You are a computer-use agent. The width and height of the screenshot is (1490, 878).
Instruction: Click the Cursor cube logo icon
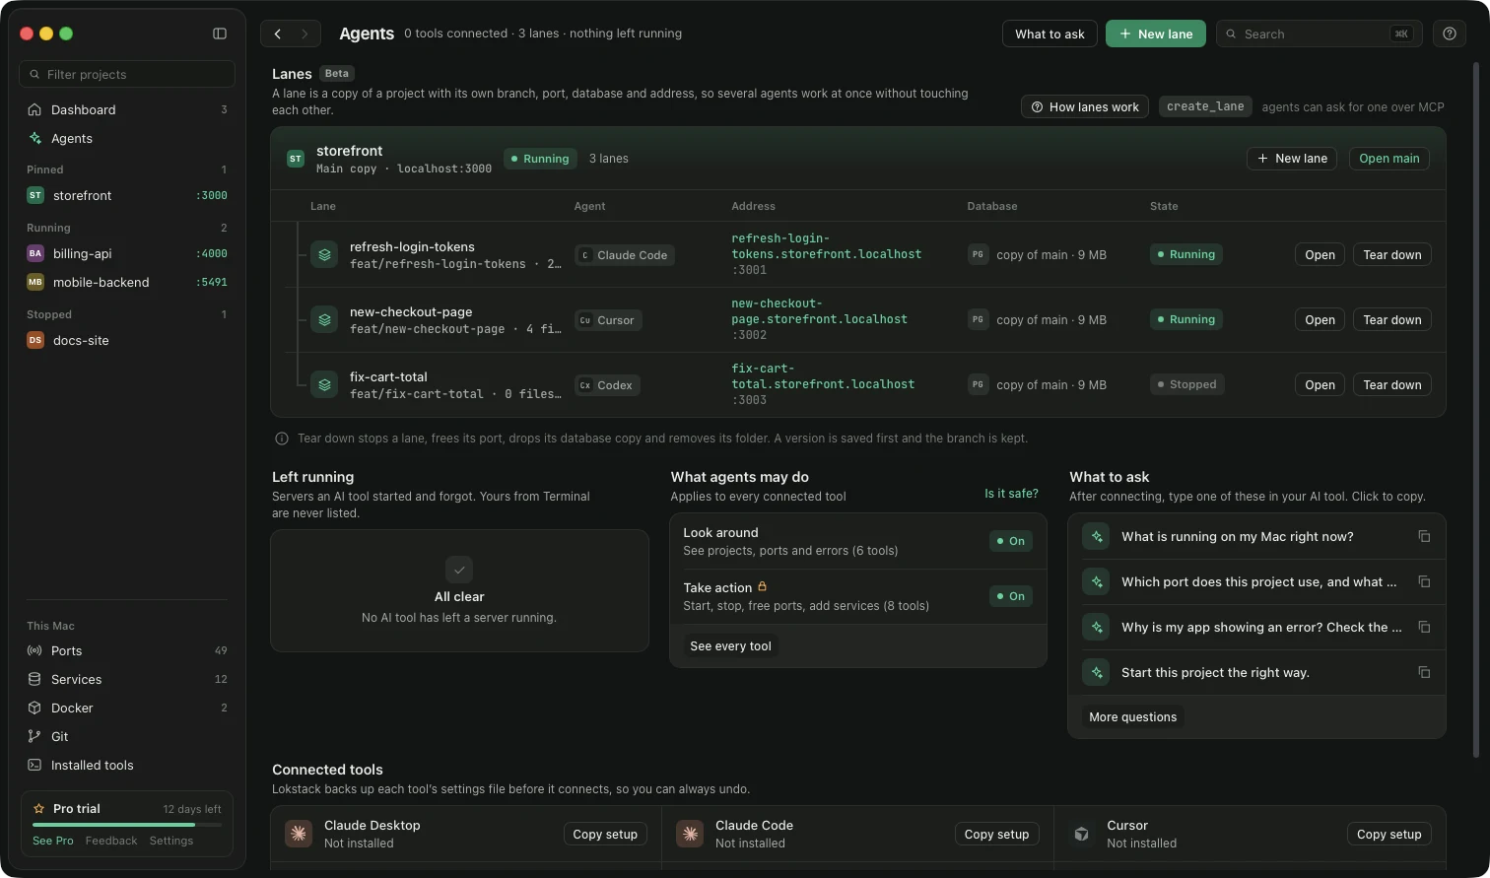(1081, 834)
